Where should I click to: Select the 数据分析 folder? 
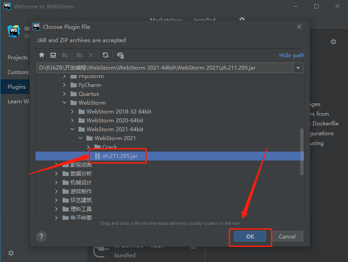coord(169,174)
